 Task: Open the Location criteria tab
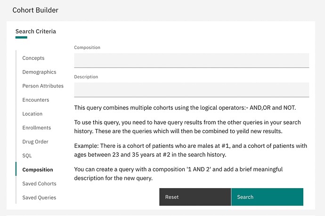point(32,114)
